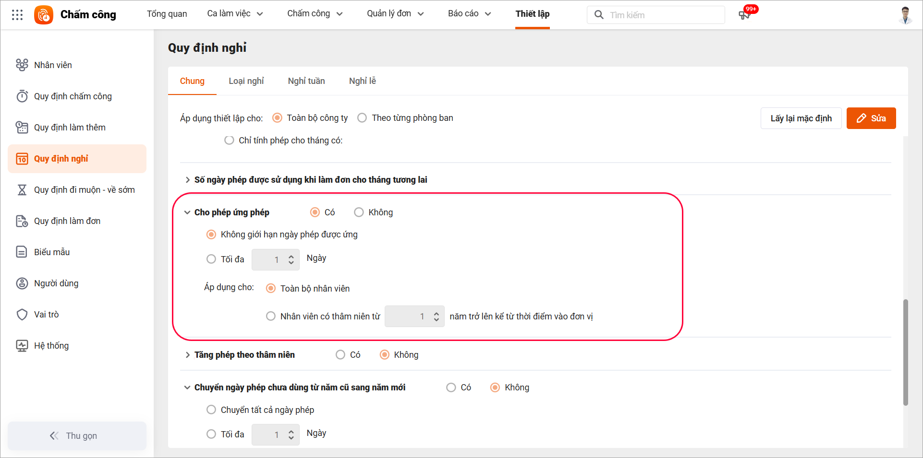Expand Số ngày phép được sử dụng section

187,180
